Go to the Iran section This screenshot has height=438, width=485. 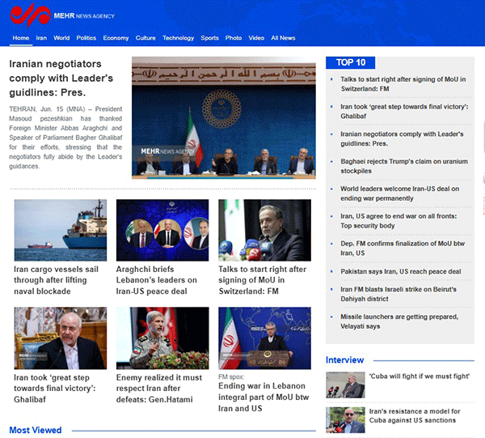(x=41, y=38)
